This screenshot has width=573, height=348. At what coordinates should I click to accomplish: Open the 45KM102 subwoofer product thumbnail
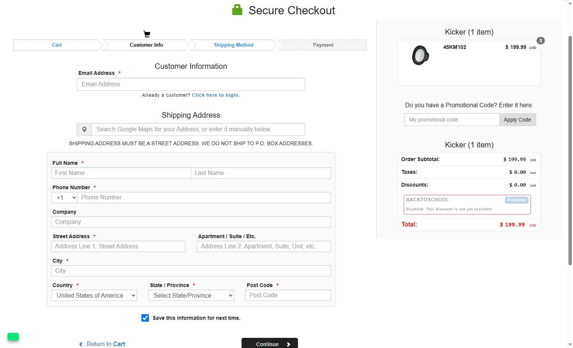[421, 55]
